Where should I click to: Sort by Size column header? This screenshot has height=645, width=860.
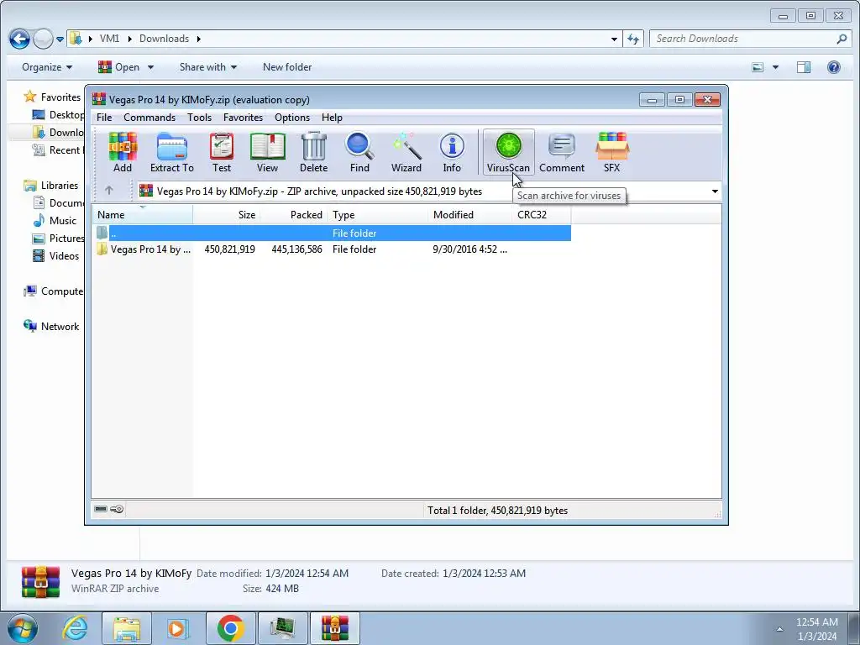[227, 214]
